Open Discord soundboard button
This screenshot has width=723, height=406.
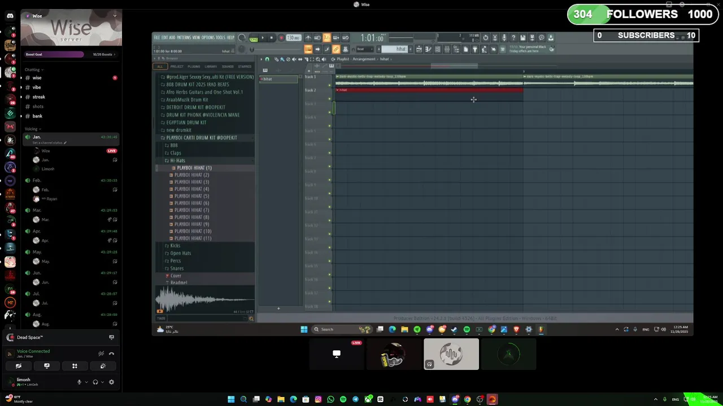click(103, 366)
